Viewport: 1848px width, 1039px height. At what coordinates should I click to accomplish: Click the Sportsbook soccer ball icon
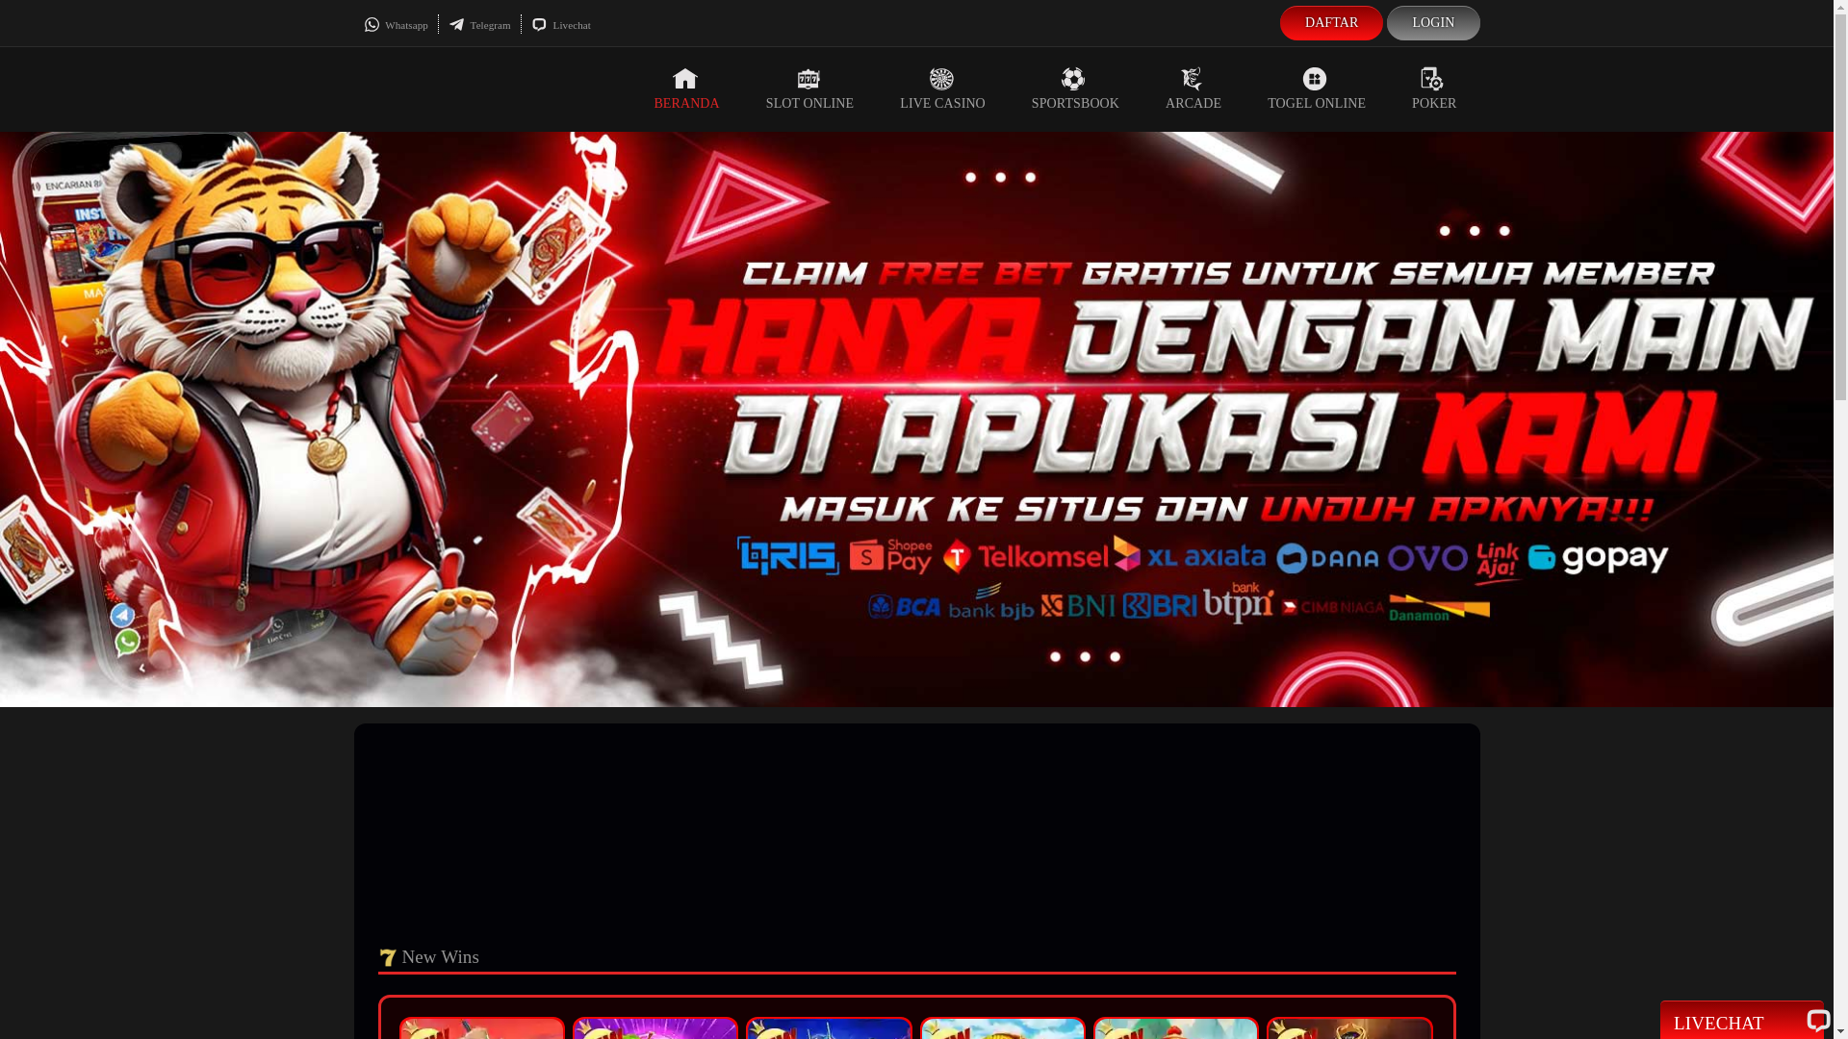tap(1073, 78)
